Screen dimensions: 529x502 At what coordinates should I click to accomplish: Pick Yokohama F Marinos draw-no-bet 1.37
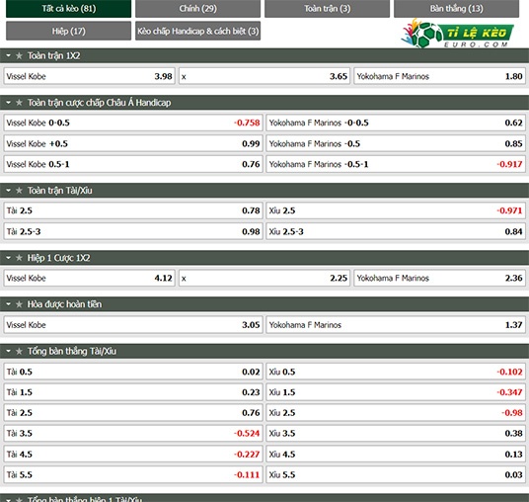coord(396,325)
